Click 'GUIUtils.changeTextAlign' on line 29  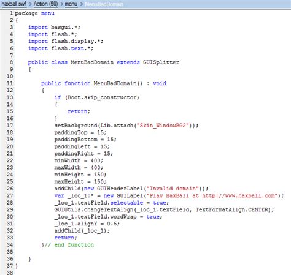(94, 209)
